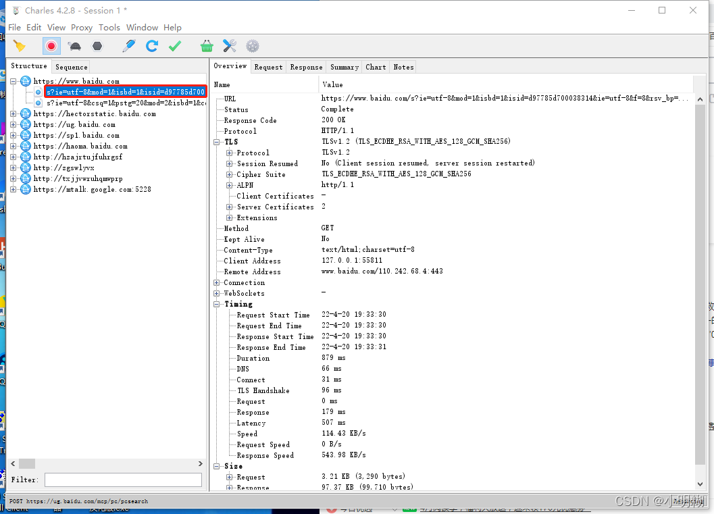Open the View menu
The height and width of the screenshot is (514, 714).
pyautogui.click(x=57, y=27)
